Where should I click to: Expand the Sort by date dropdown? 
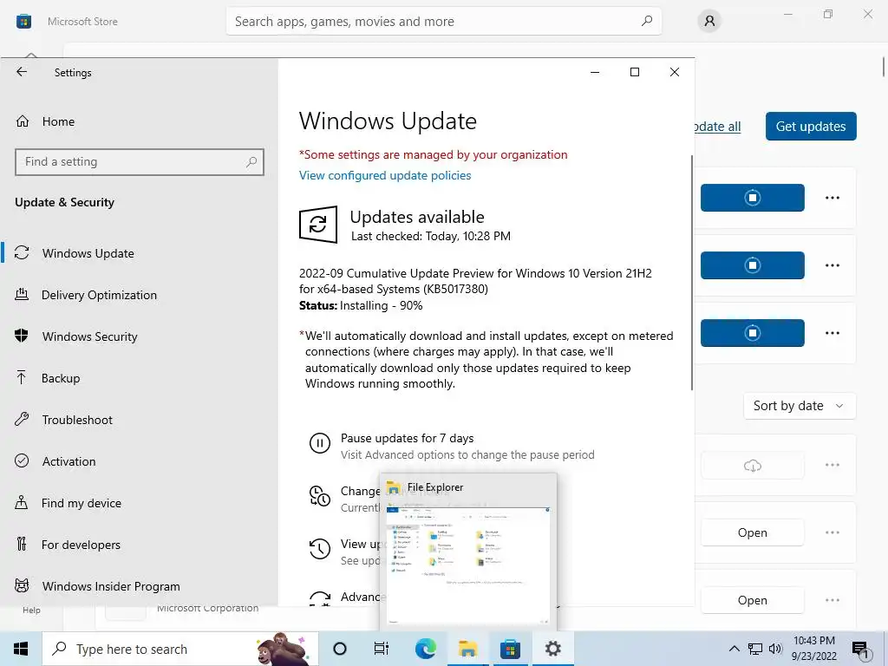click(x=799, y=406)
